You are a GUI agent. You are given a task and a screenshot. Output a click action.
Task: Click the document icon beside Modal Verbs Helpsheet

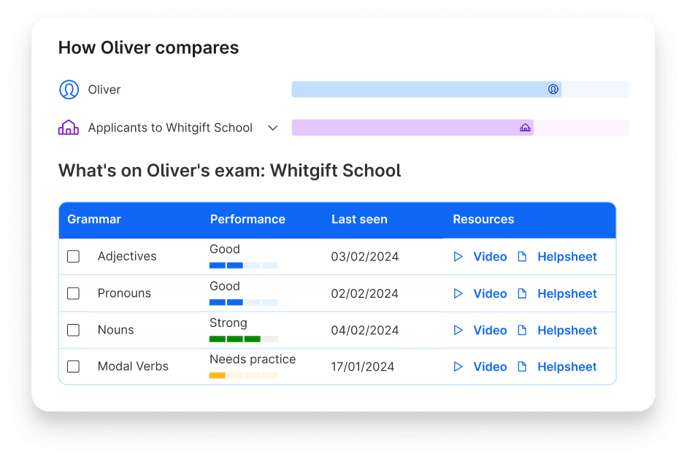[x=522, y=366]
